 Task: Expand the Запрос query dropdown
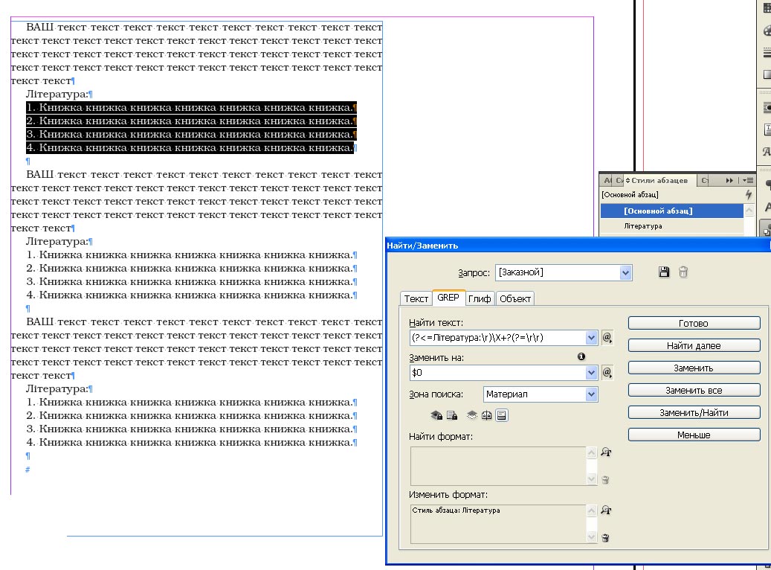(x=625, y=272)
